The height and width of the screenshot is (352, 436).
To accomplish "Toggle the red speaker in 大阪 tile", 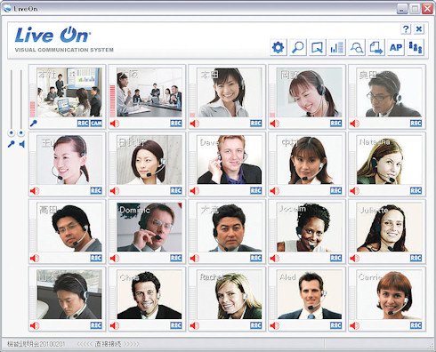I will 115,124.
